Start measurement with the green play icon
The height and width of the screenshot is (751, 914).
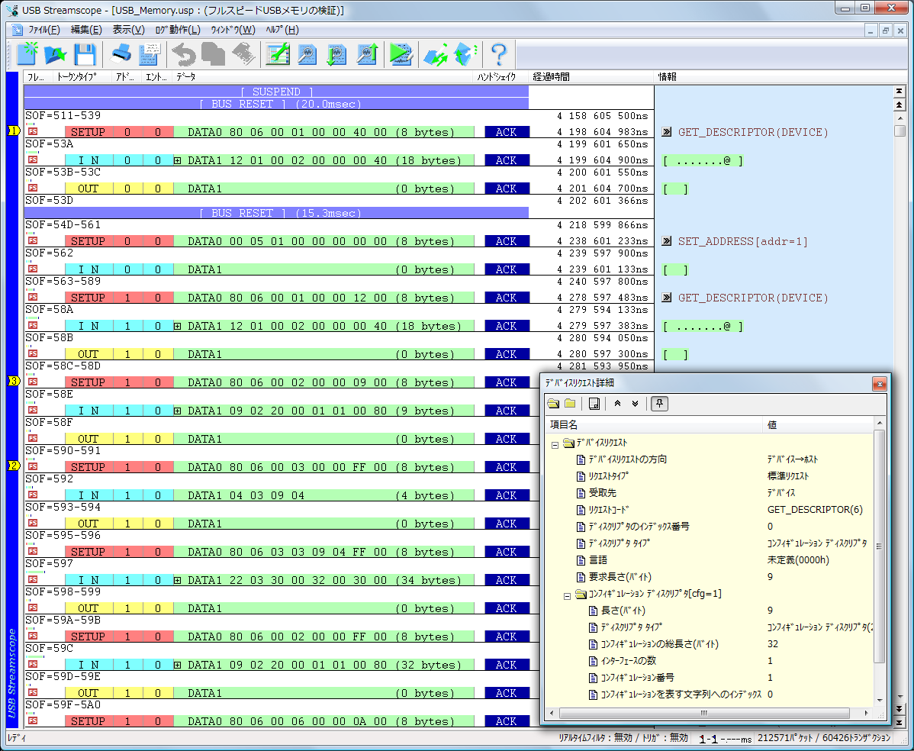coord(401,54)
